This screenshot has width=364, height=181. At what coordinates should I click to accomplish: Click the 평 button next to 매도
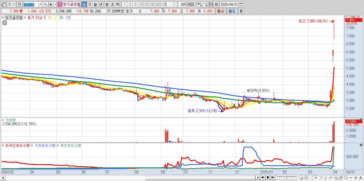coord(241,11)
